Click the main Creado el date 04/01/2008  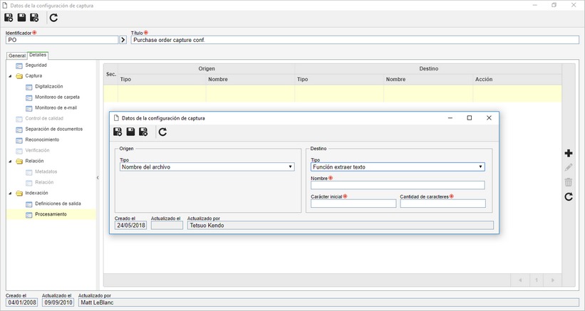pyautogui.click(x=22, y=302)
